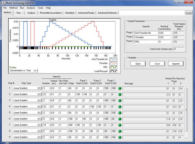Switch to the Simulation tab
This screenshot has height=144, width=195.
(x=70, y=13)
